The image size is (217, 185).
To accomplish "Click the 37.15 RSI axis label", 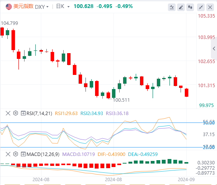I will 209,135.
